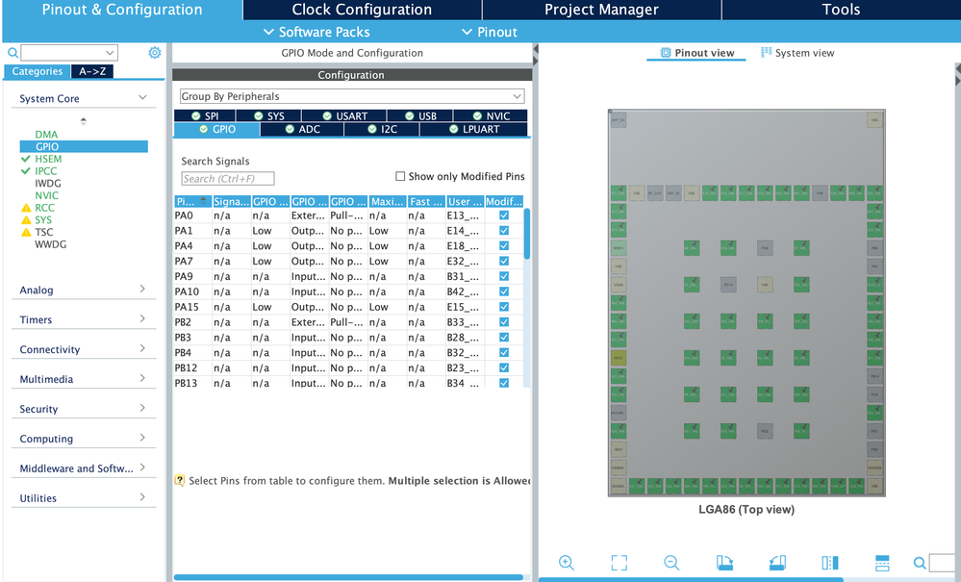Open the categories settings gear icon

pyautogui.click(x=155, y=53)
